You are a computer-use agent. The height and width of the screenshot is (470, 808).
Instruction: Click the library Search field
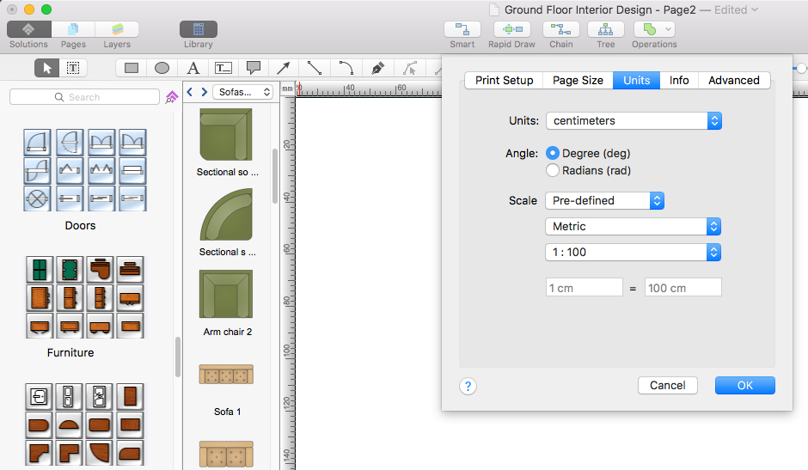pyautogui.click(x=84, y=97)
